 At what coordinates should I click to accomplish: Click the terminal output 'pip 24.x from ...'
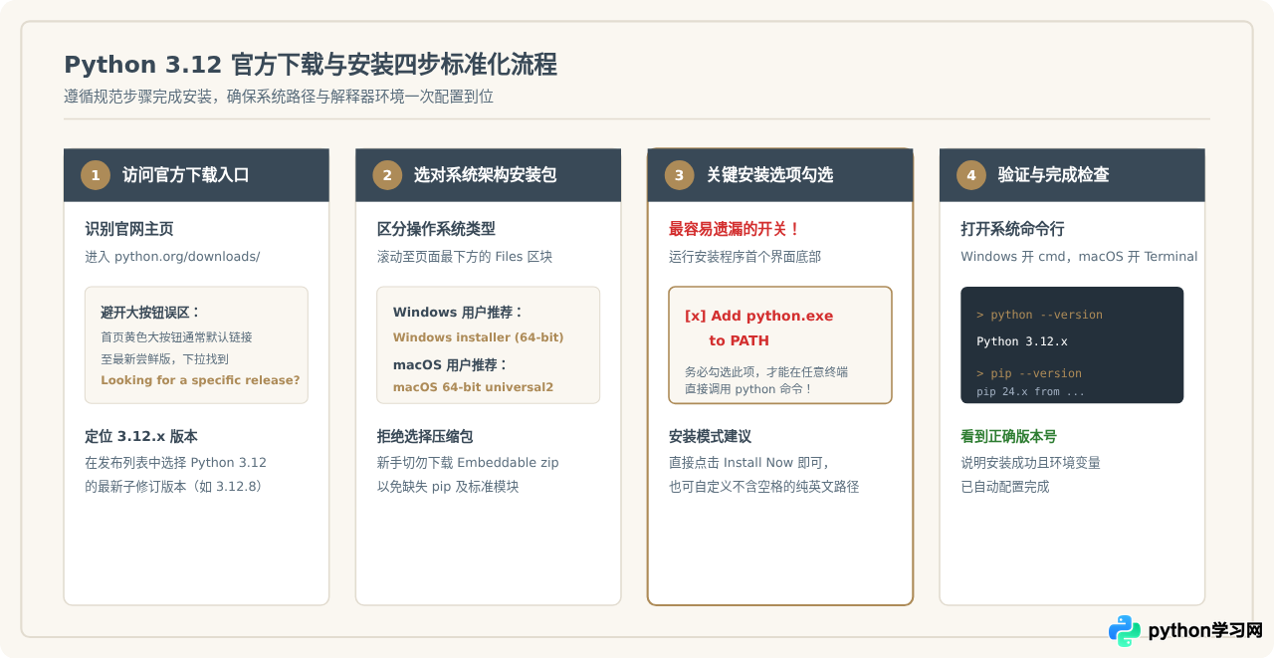pos(1031,392)
